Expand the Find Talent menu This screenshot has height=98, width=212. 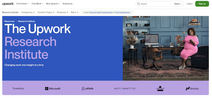[x=23, y=4]
